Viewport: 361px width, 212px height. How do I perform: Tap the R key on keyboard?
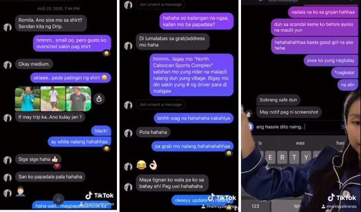282,157
